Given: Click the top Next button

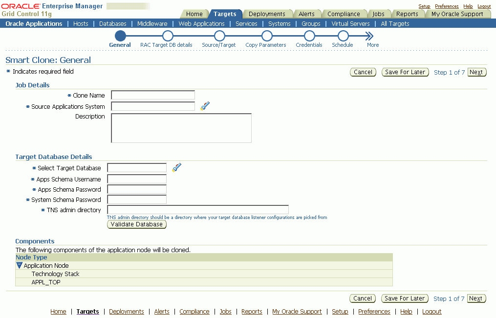Looking at the screenshot, I should [x=477, y=72].
